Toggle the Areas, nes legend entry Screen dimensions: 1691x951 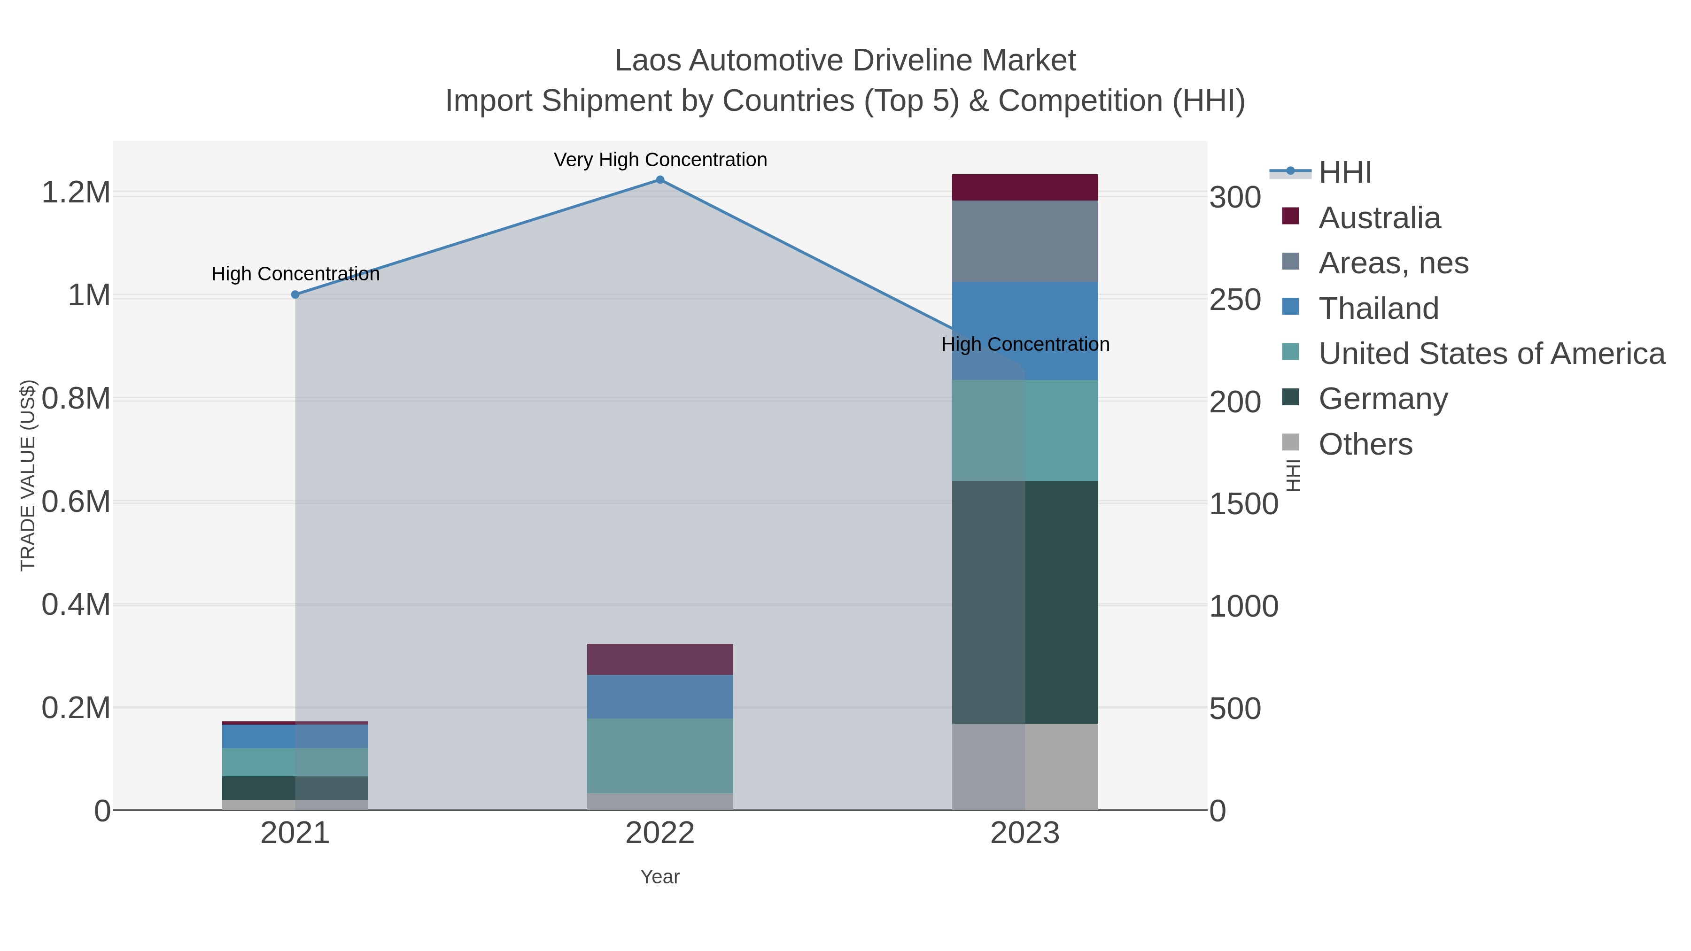click(1374, 263)
